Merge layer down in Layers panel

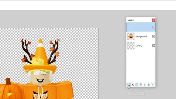coord(141,84)
